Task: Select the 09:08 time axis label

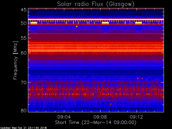Action: tap(100, 117)
